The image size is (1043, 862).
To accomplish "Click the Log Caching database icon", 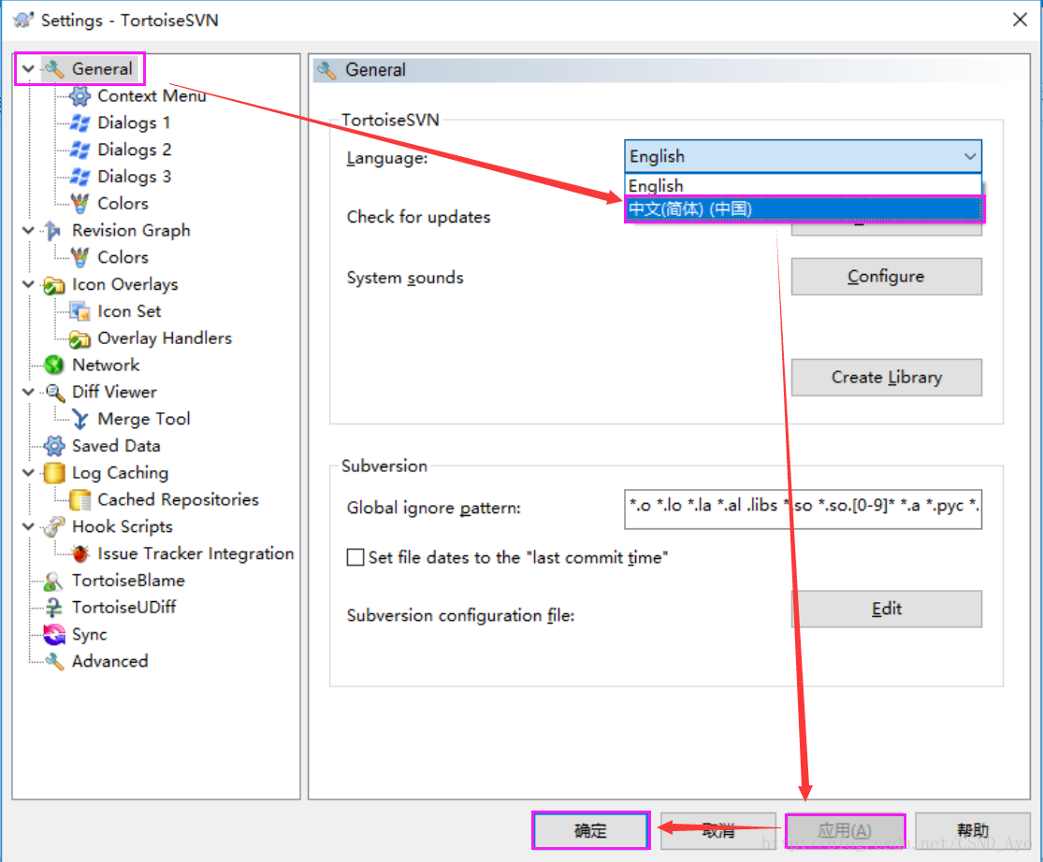I will [x=53, y=473].
